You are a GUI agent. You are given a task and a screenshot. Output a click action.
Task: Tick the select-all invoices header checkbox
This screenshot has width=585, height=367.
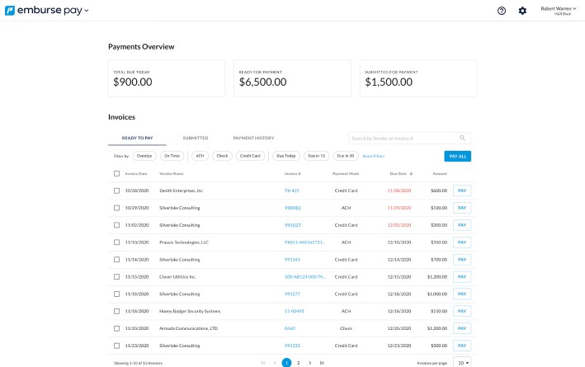tap(117, 174)
